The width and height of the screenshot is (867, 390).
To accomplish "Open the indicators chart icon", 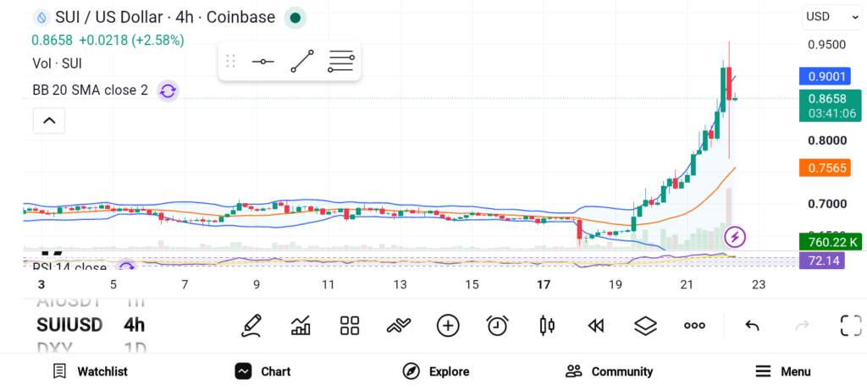I will (301, 326).
